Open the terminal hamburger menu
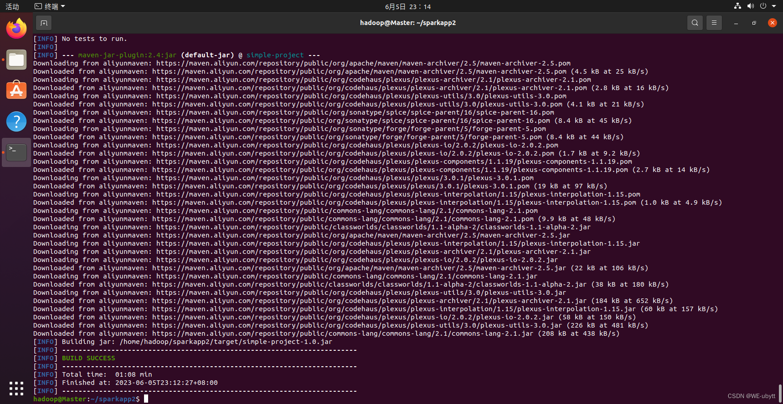Viewport: 783px width, 404px height. click(x=714, y=23)
